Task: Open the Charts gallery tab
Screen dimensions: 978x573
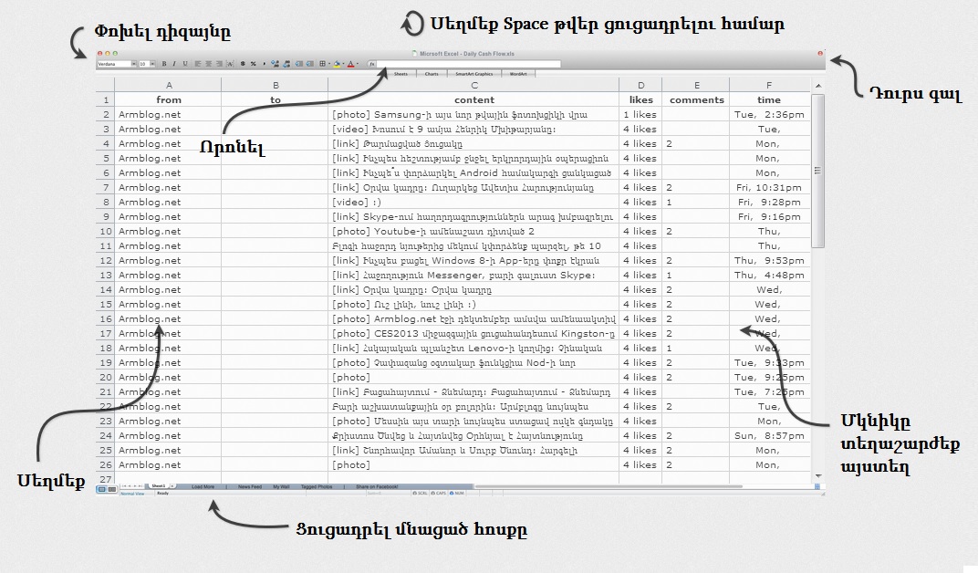Action: 431,74
